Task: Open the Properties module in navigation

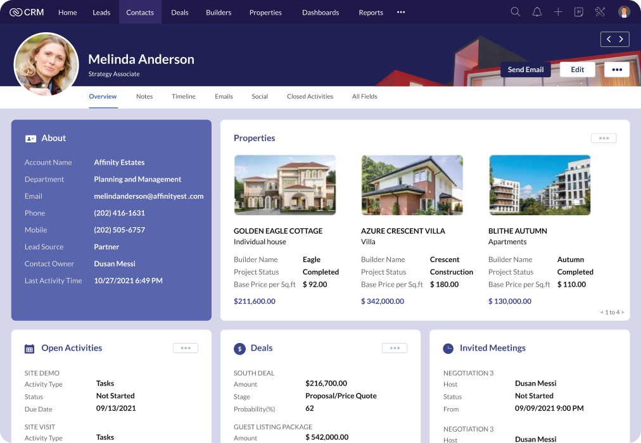Action: click(x=266, y=13)
